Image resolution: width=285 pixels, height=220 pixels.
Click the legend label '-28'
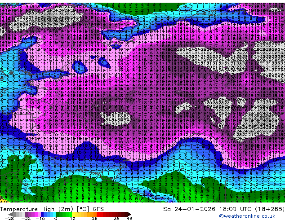pos(9,218)
